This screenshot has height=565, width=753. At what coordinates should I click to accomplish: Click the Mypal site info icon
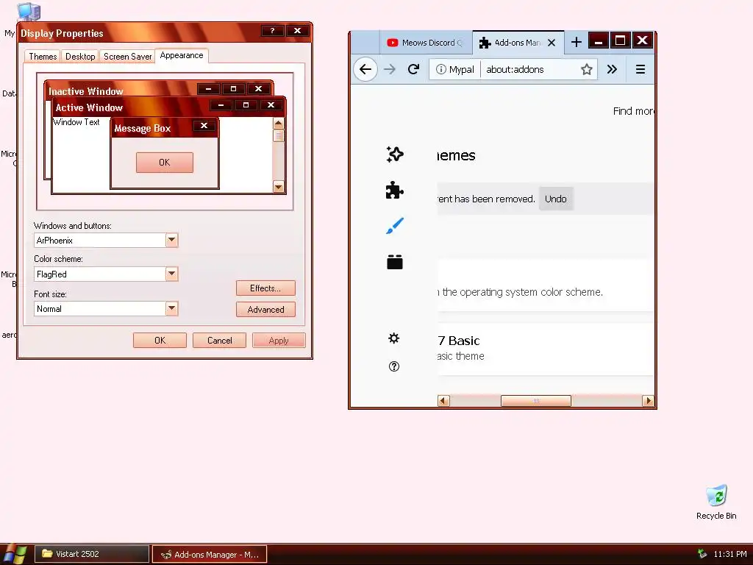click(x=441, y=69)
